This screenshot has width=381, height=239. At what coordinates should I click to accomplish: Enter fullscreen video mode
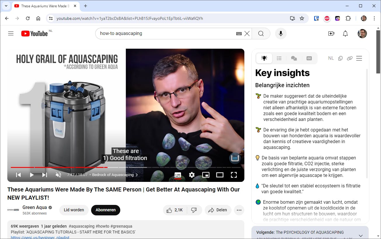234,175
